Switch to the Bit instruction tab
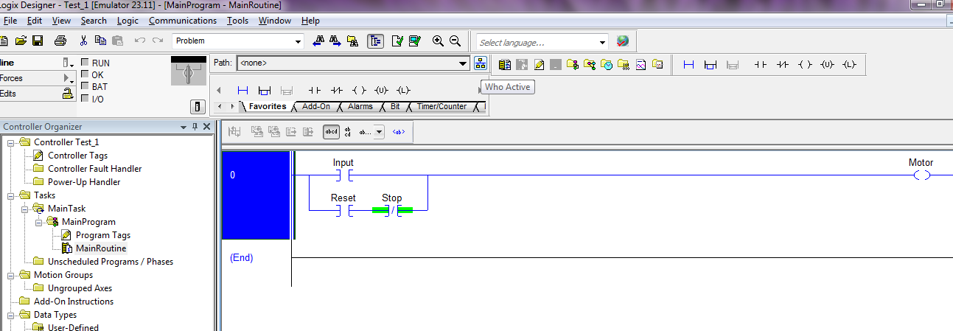This screenshot has width=953, height=331. (395, 107)
